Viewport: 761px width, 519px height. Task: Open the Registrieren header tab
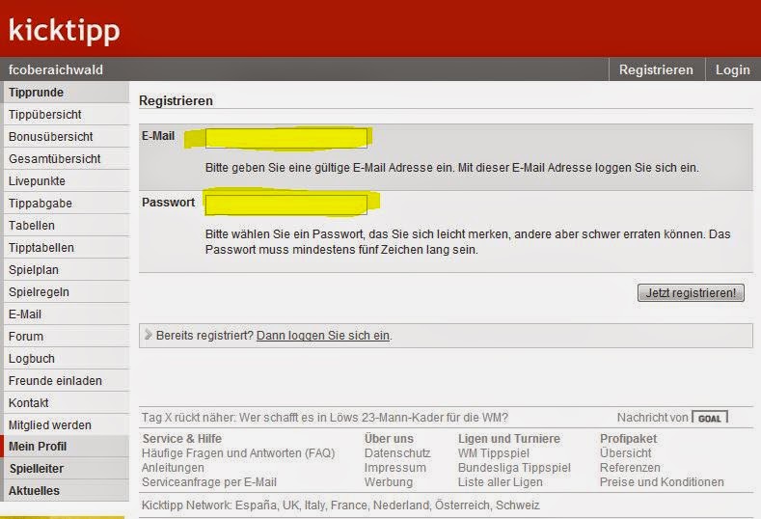pos(656,69)
